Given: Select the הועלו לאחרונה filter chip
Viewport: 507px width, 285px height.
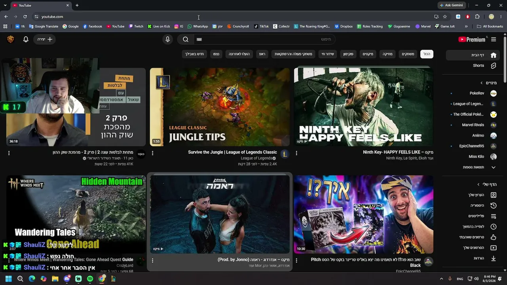Looking at the screenshot, I should (239, 54).
